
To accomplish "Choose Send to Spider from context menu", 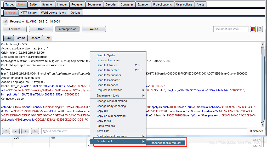I will pos(118,55).
